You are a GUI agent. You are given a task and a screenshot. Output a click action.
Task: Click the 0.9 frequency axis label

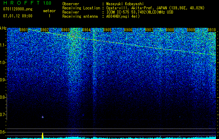[x=3, y=80]
